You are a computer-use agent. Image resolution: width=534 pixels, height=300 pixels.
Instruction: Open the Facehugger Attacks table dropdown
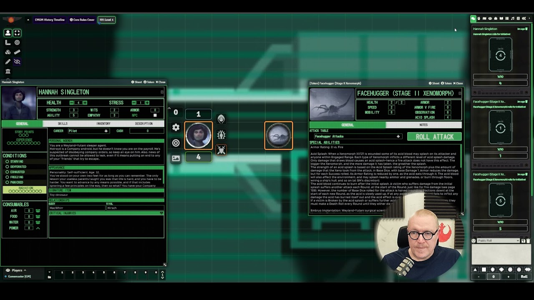[358, 136]
